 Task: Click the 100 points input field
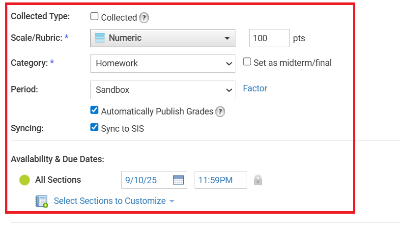coord(269,38)
